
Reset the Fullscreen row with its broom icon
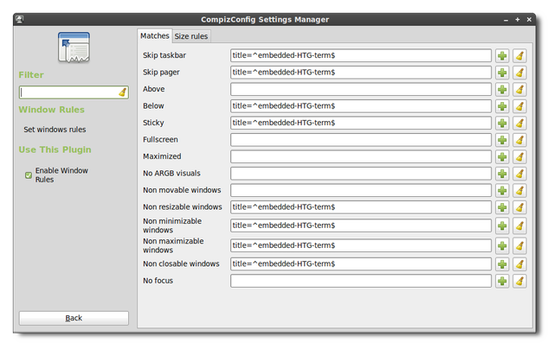click(x=519, y=140)
